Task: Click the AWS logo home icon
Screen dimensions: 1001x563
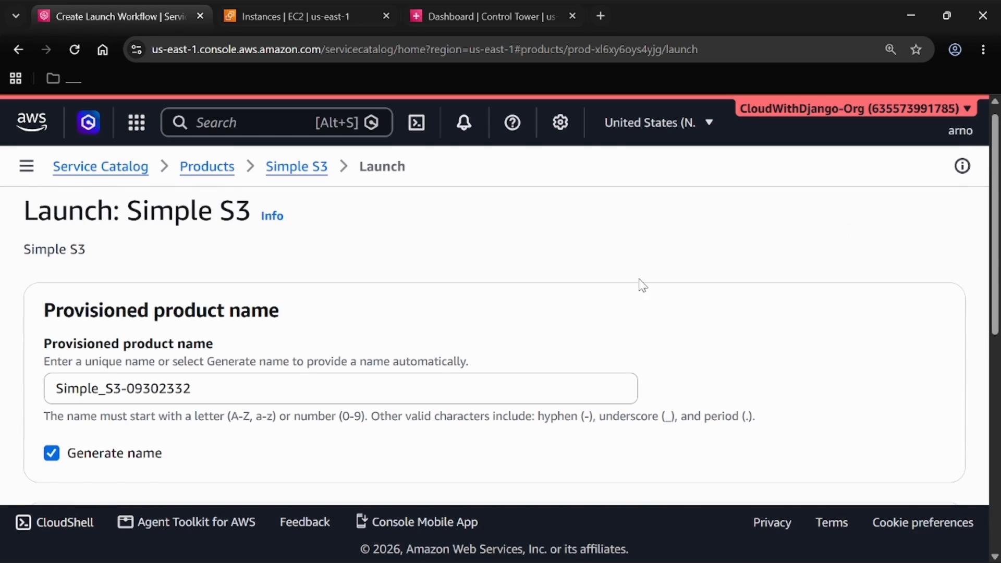Action: (x=32, y=122)
